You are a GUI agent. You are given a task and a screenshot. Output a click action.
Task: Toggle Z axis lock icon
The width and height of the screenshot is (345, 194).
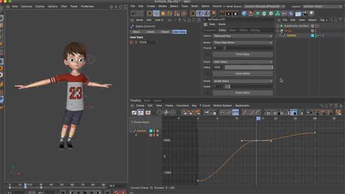pos(206,13)
